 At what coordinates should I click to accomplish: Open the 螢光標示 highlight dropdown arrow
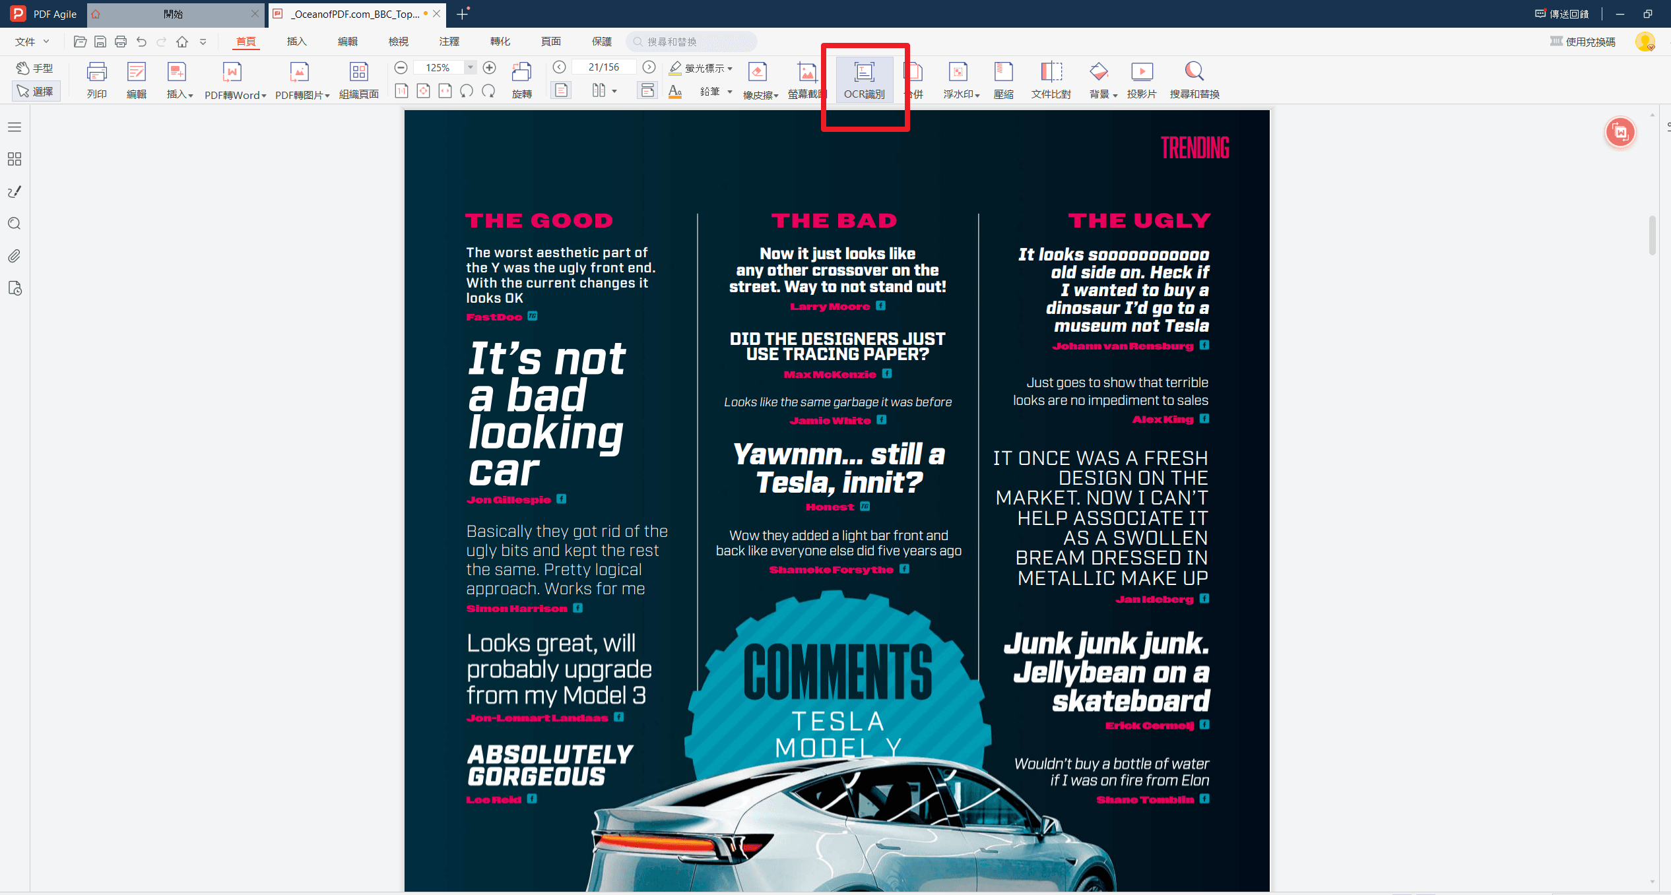pos(730,69)
